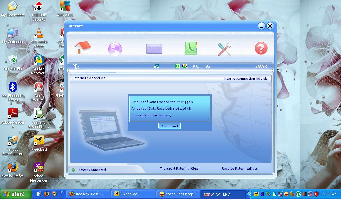Screen dimensions: 341x199
Task: Click the system clock showing 12:39 AM
Action: [x=329, y=194]
